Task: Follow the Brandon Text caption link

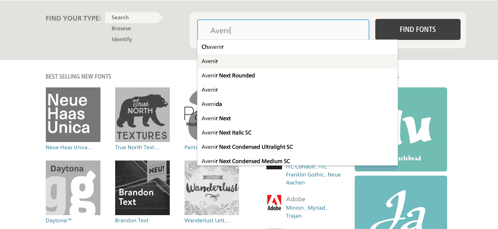Action: pos(132,221)
